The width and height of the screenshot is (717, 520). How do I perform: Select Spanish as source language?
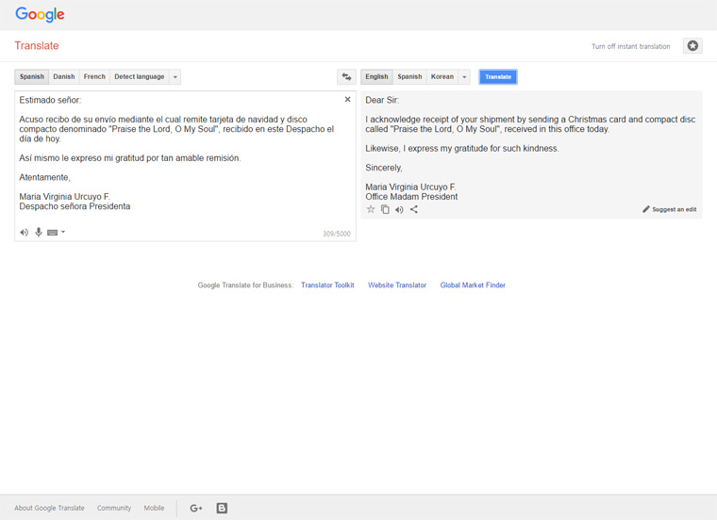coord(31,76)
